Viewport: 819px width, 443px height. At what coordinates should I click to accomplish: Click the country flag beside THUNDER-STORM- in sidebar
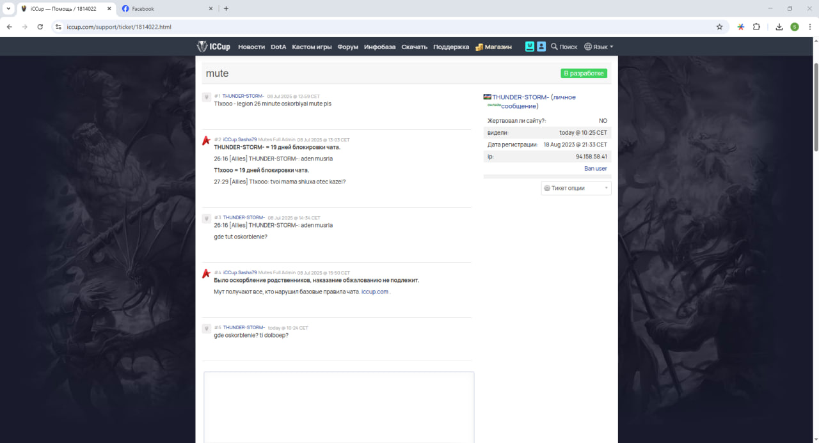point(487,97)
